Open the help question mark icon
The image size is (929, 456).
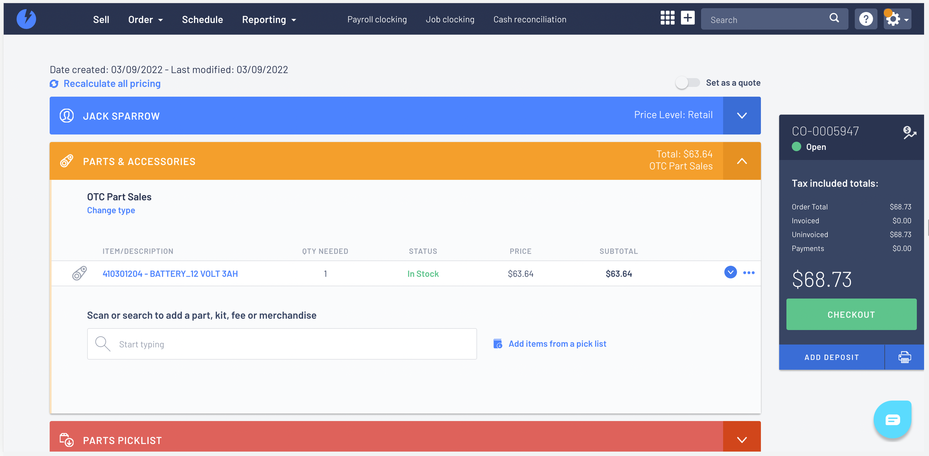(866, 19)
